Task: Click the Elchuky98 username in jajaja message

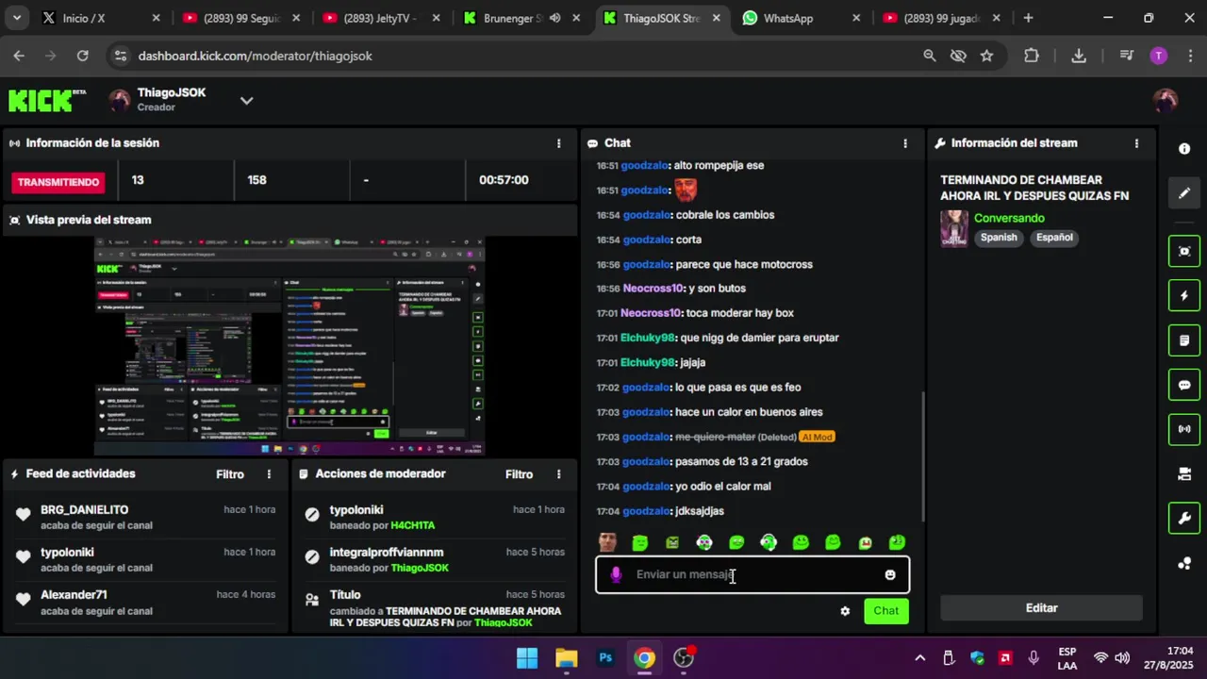Action: (648, 362)
